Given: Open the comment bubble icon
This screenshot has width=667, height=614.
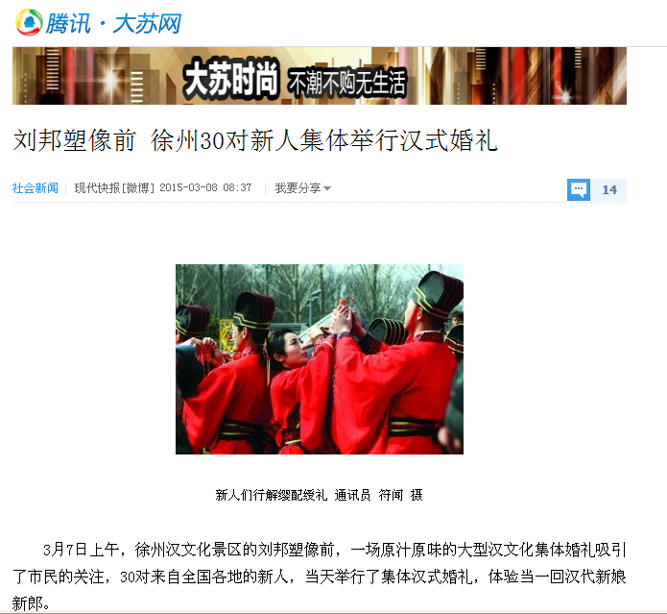Looking at the screenshot, I should (x=579, y=189).
